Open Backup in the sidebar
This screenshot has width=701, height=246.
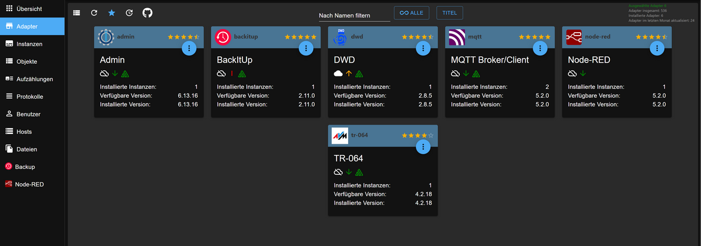click(32, 167)
